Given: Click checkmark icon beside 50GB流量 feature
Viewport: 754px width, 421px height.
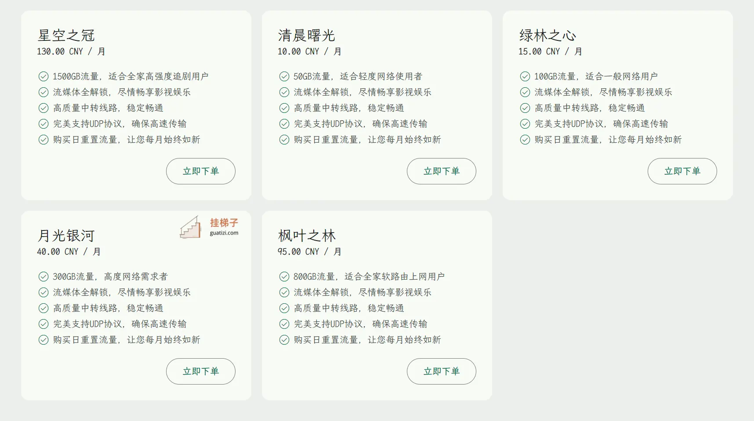Looking at the screenshot, I should click(284, 76).
